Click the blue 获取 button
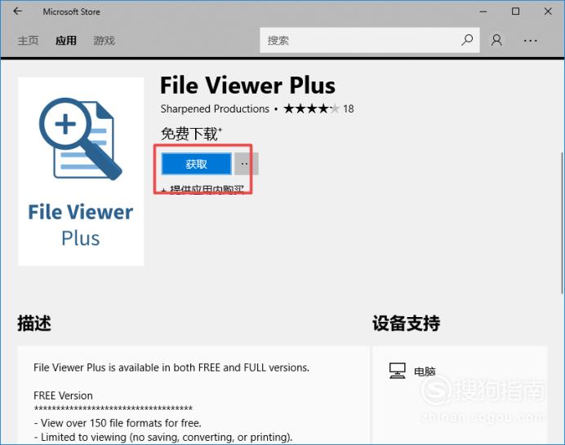The image size is (565, 445). pos(197,164)
